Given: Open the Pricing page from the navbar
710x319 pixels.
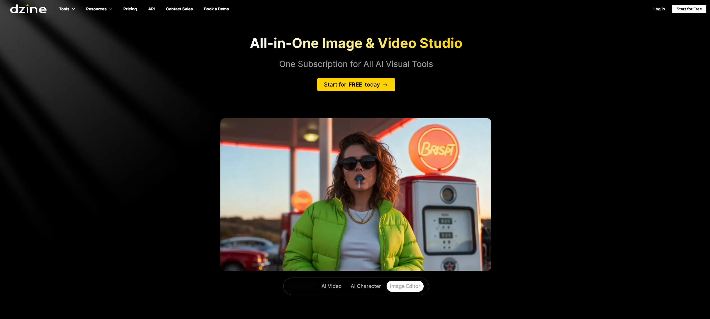Looking at the screenshot, I should (130, 9).
